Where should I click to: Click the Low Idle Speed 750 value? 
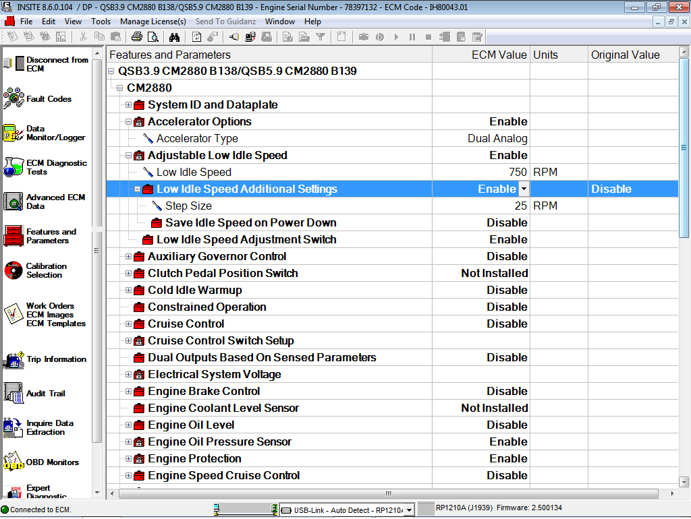click(518, 172)
